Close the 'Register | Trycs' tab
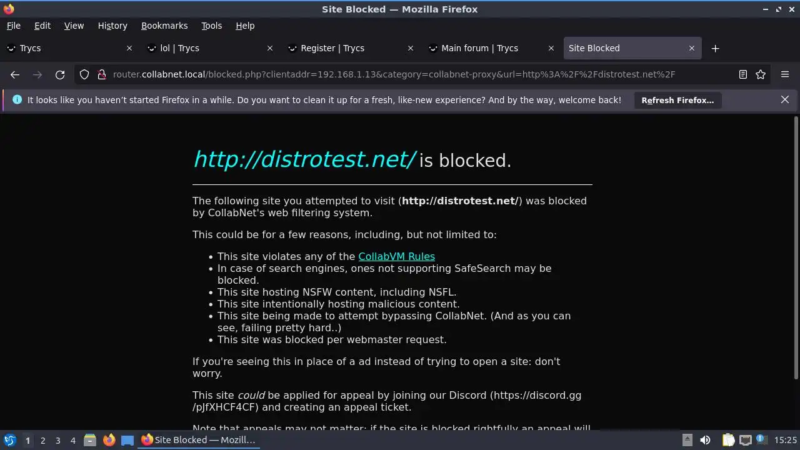Viewport: 800px width, 450px height. pos(411,48)
